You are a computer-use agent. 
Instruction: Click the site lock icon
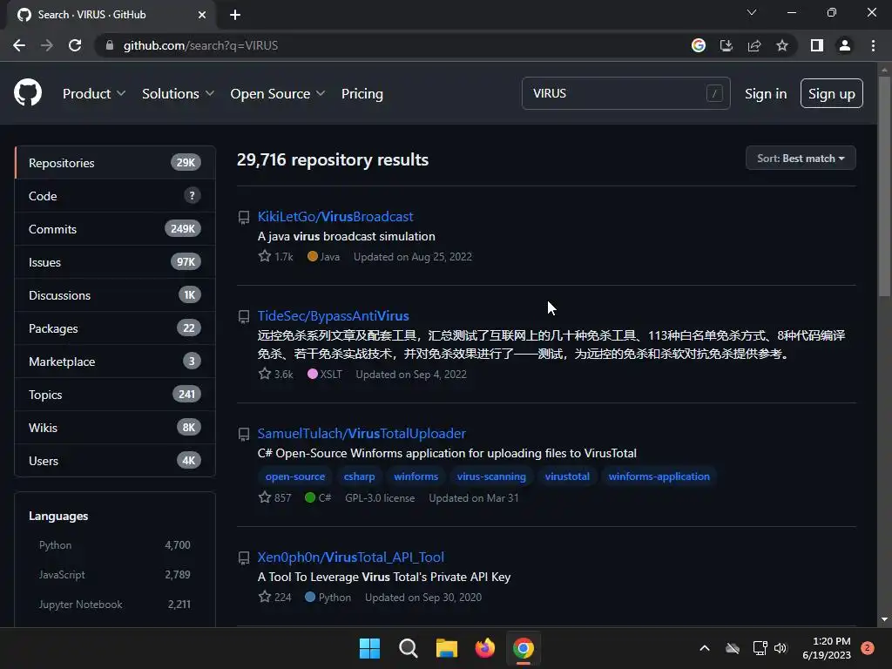tap(110, 45)
